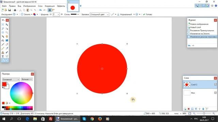Screen dimensions: 218x122
Task: Toggle visibility checkbox of Слой 2
Action: click(x=215, y=84)
